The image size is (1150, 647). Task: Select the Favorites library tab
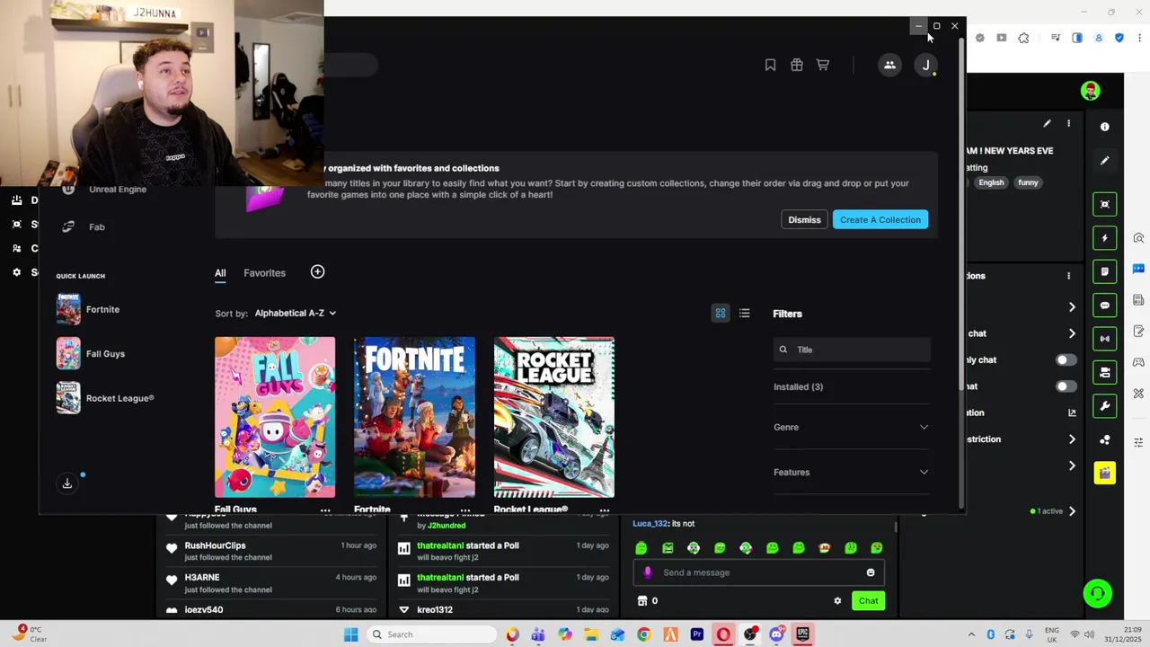point(264,273)
